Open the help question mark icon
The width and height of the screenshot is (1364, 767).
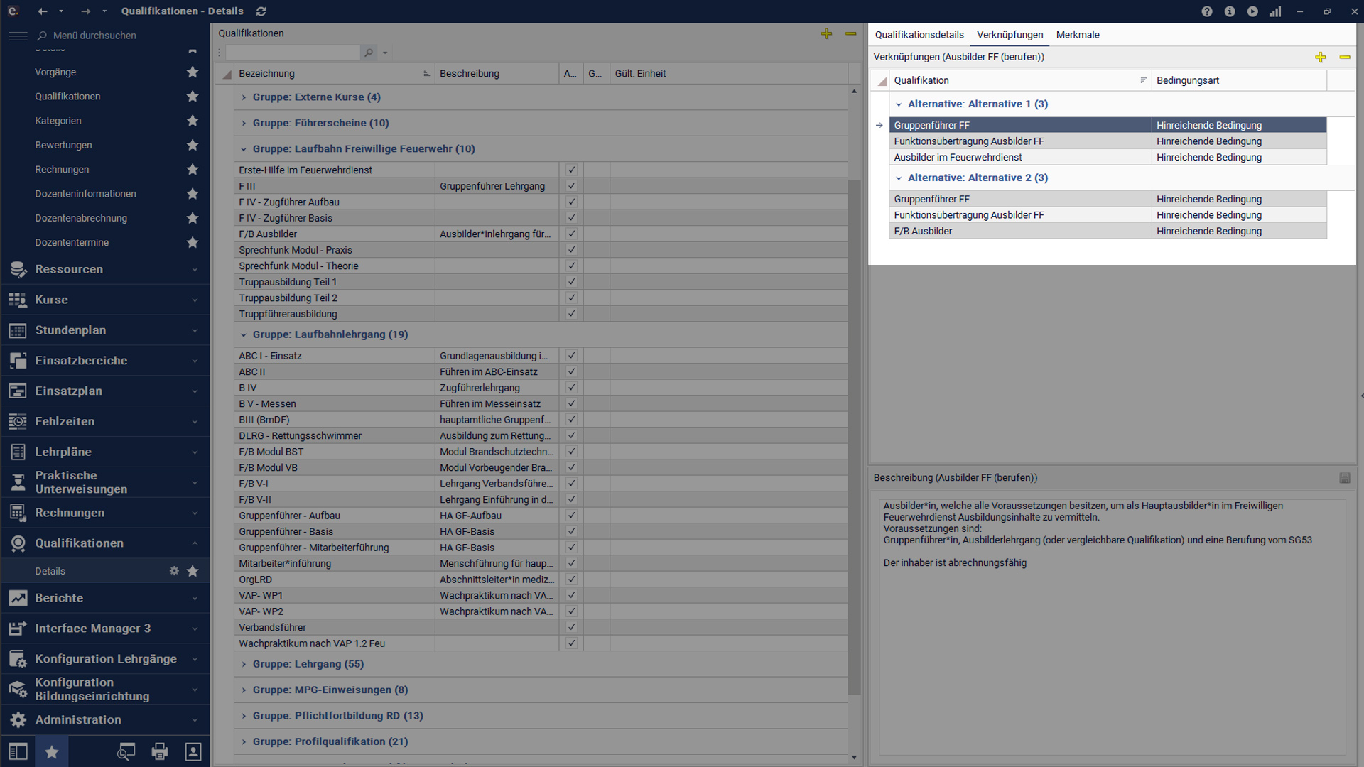point(1206,11)
